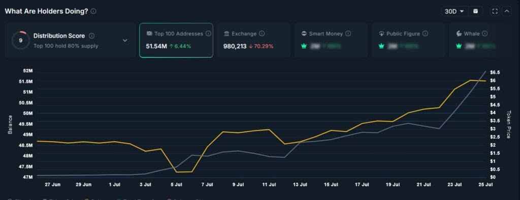Viewport: 520px width, 200px height.
Task: Click the green crown in Whale card
Action: pos(459,46)
